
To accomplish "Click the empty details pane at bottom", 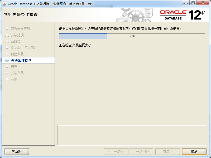I will tap(132, 135).
